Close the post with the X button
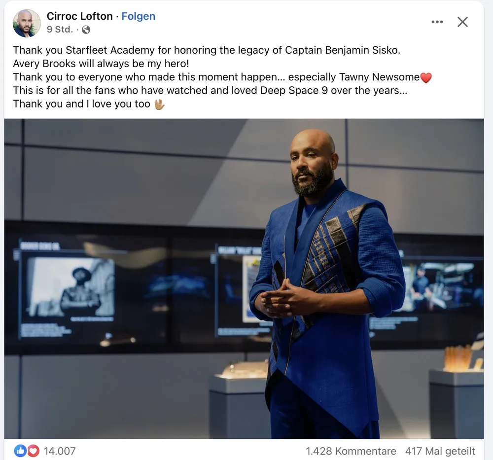Image resolution: width=493 pixels, height=460 pixels. (462, 22)
